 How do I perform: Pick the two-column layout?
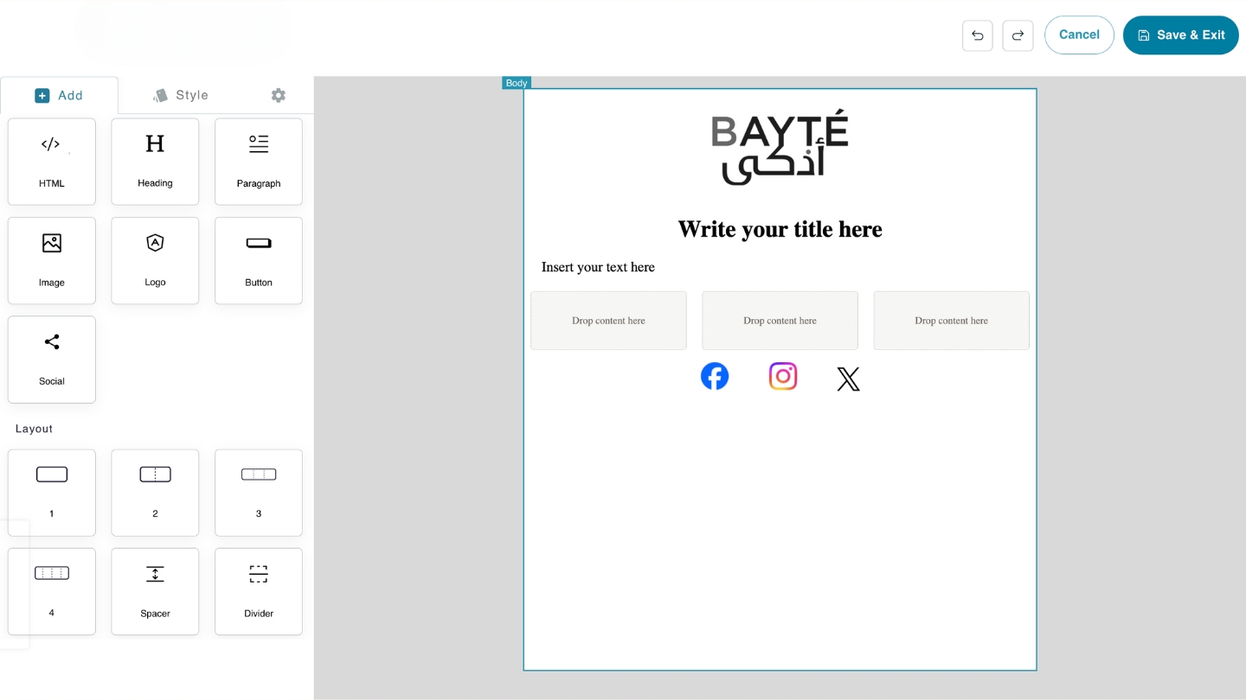155,493
